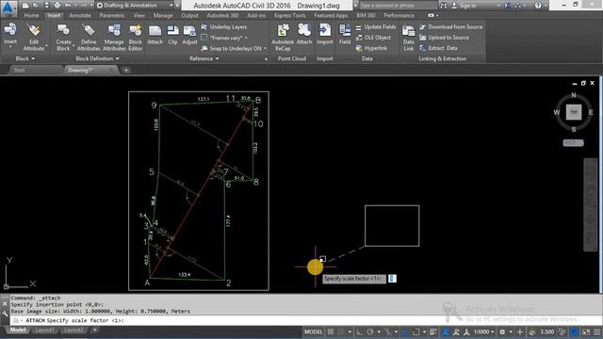The width and height of the screenshot is (603, 339).
Task: Toggle lineweight display in status bar
Action: click(433, 331)
